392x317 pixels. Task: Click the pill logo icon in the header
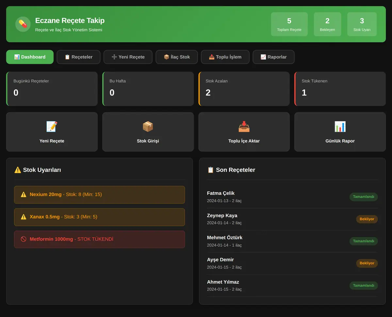coord(23,24)
